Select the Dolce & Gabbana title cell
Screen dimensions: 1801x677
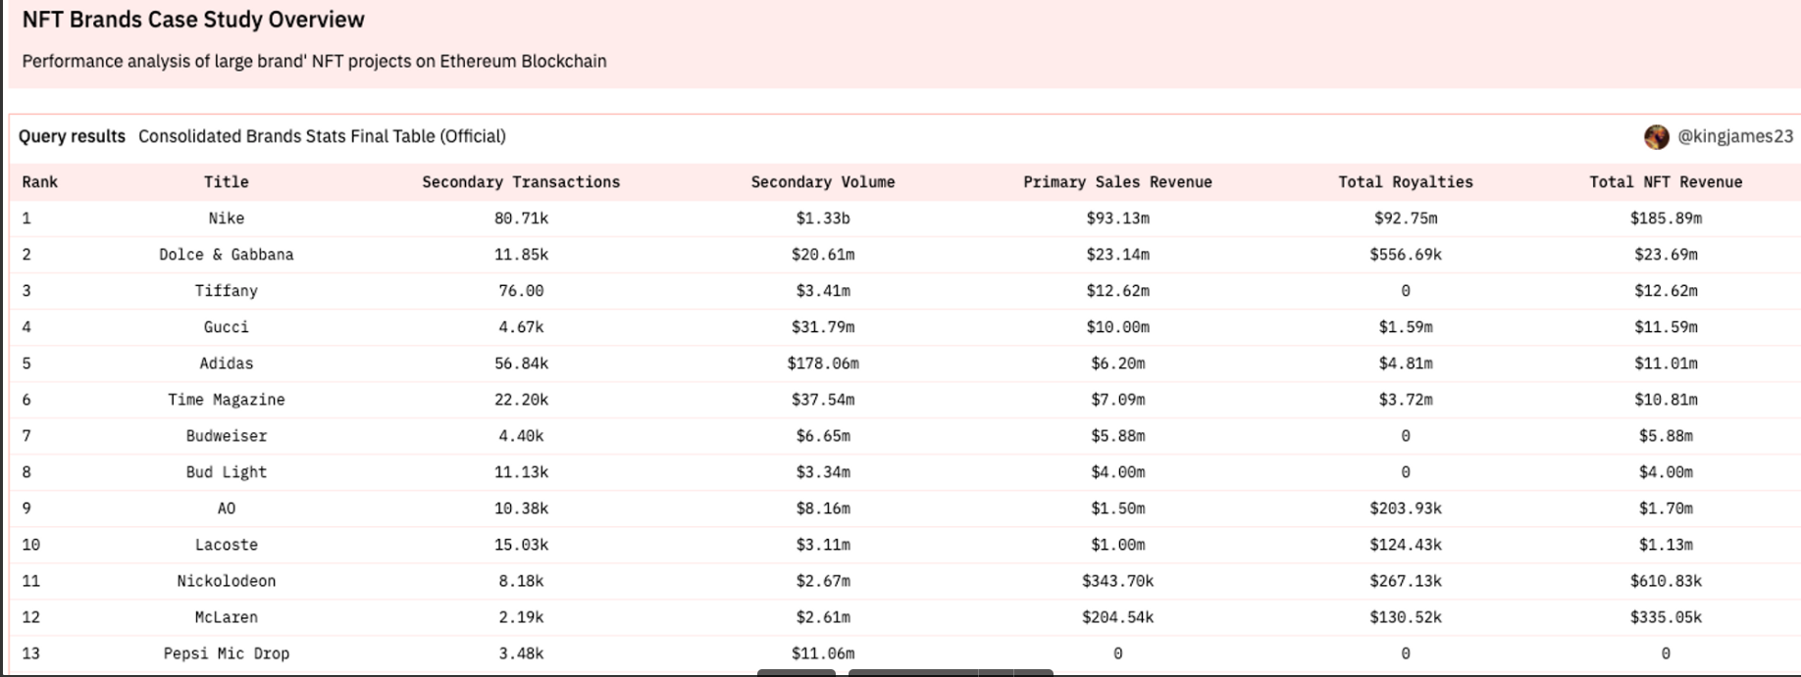coord(227,255)
